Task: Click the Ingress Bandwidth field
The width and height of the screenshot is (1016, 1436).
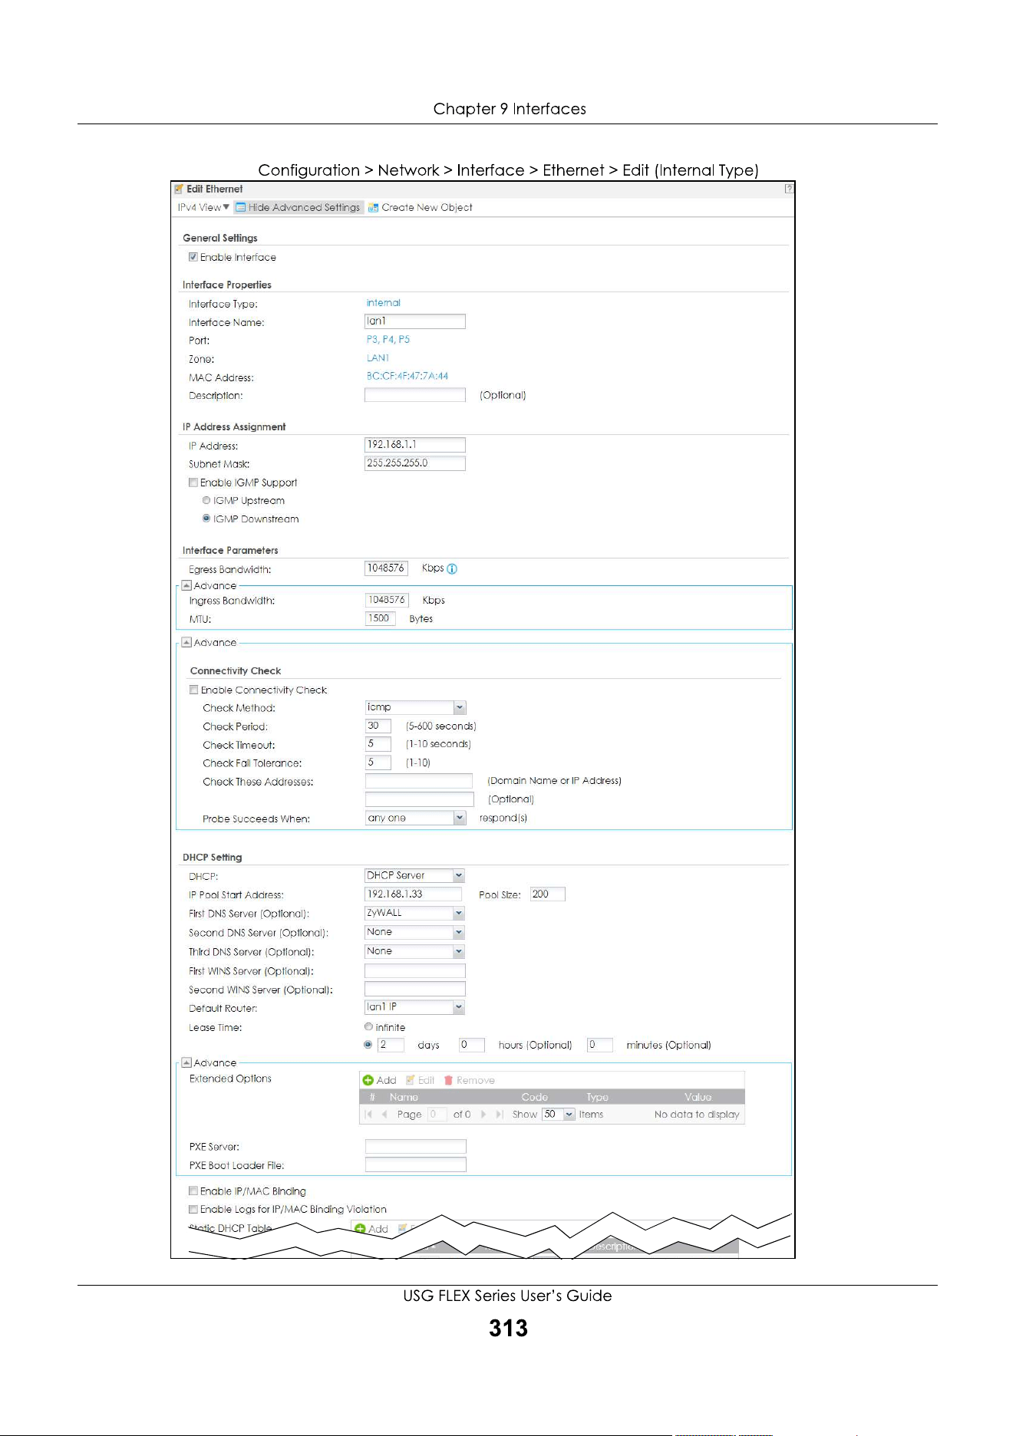Action: click(387, 600)
